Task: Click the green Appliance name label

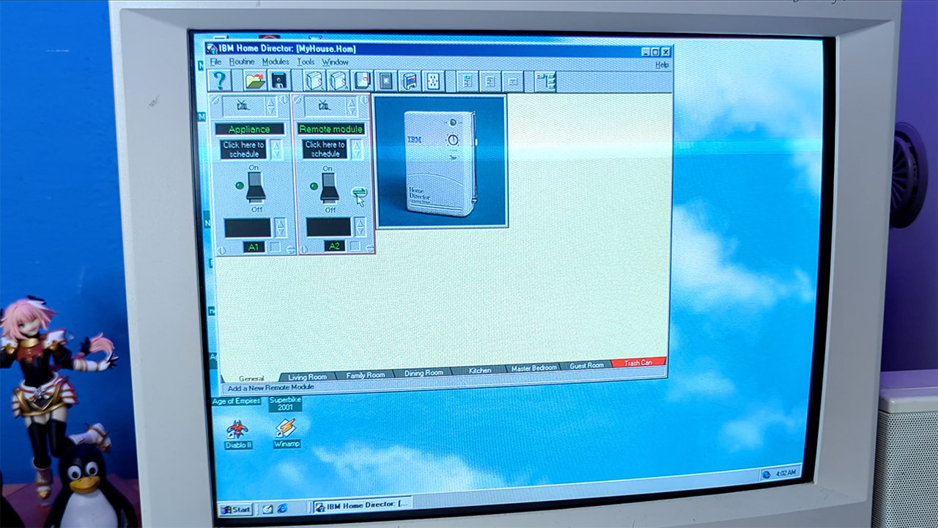Action: (x=249, y=129)
